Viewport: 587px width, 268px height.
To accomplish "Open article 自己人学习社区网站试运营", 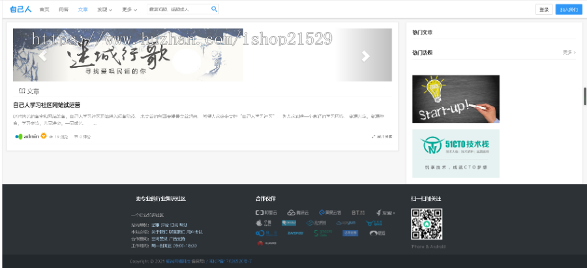I will pyautogui.click(x=46, y=105).
